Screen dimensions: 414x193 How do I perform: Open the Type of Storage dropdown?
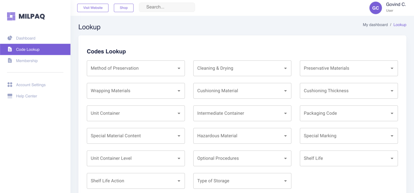point(242,181)
